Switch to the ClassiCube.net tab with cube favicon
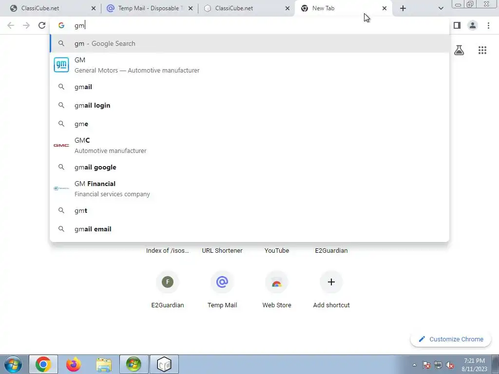Image resolution: width=499 pixels, height=374 pixels. [247, 8]
